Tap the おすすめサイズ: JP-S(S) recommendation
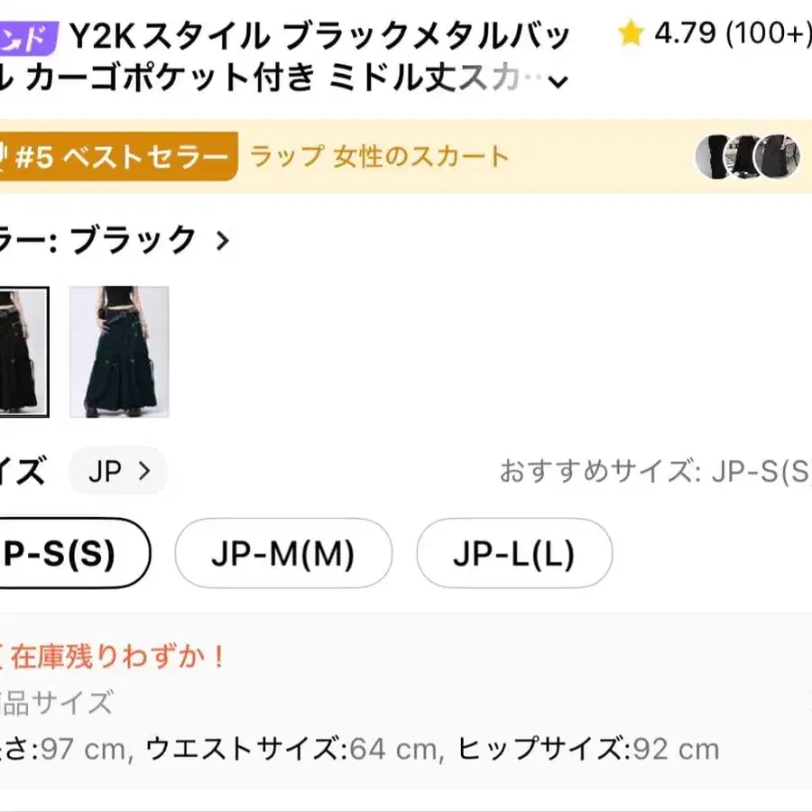812x812 pixels. click(656, 471)
